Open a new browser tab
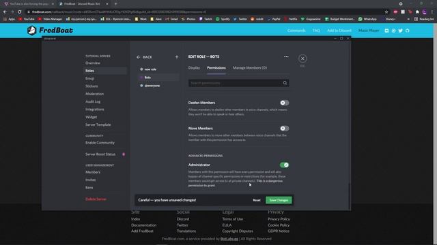Viewport: 437px width, 245px height. [115, 4]
